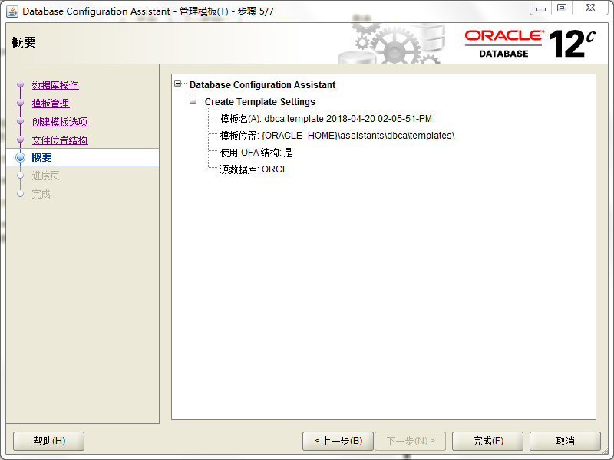Click the 完成(F) finish button
The width and height of the screenshot is (614, 460).
click(487, 442)
